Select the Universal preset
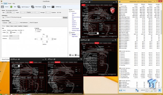The image size is (163, 95). [x=74, y=13]
